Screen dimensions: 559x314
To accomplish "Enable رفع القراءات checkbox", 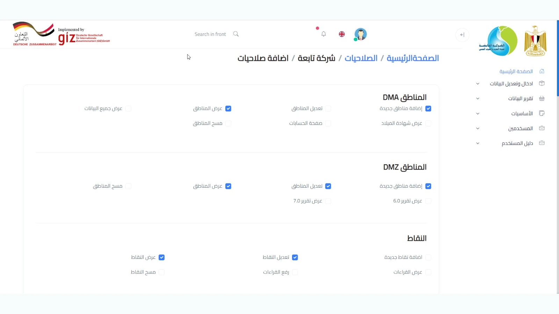I will click(295, 272).
